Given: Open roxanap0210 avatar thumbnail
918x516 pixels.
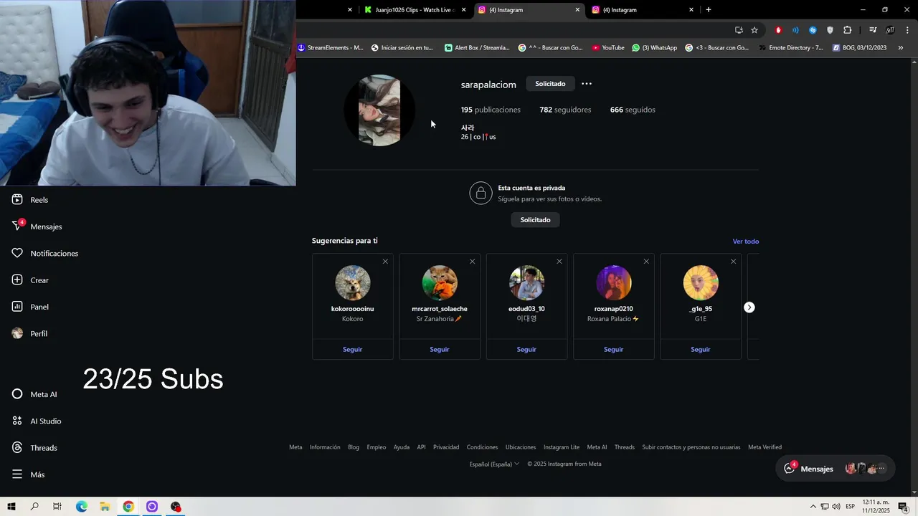Looking at the screenshot, I should coord(614,283).
